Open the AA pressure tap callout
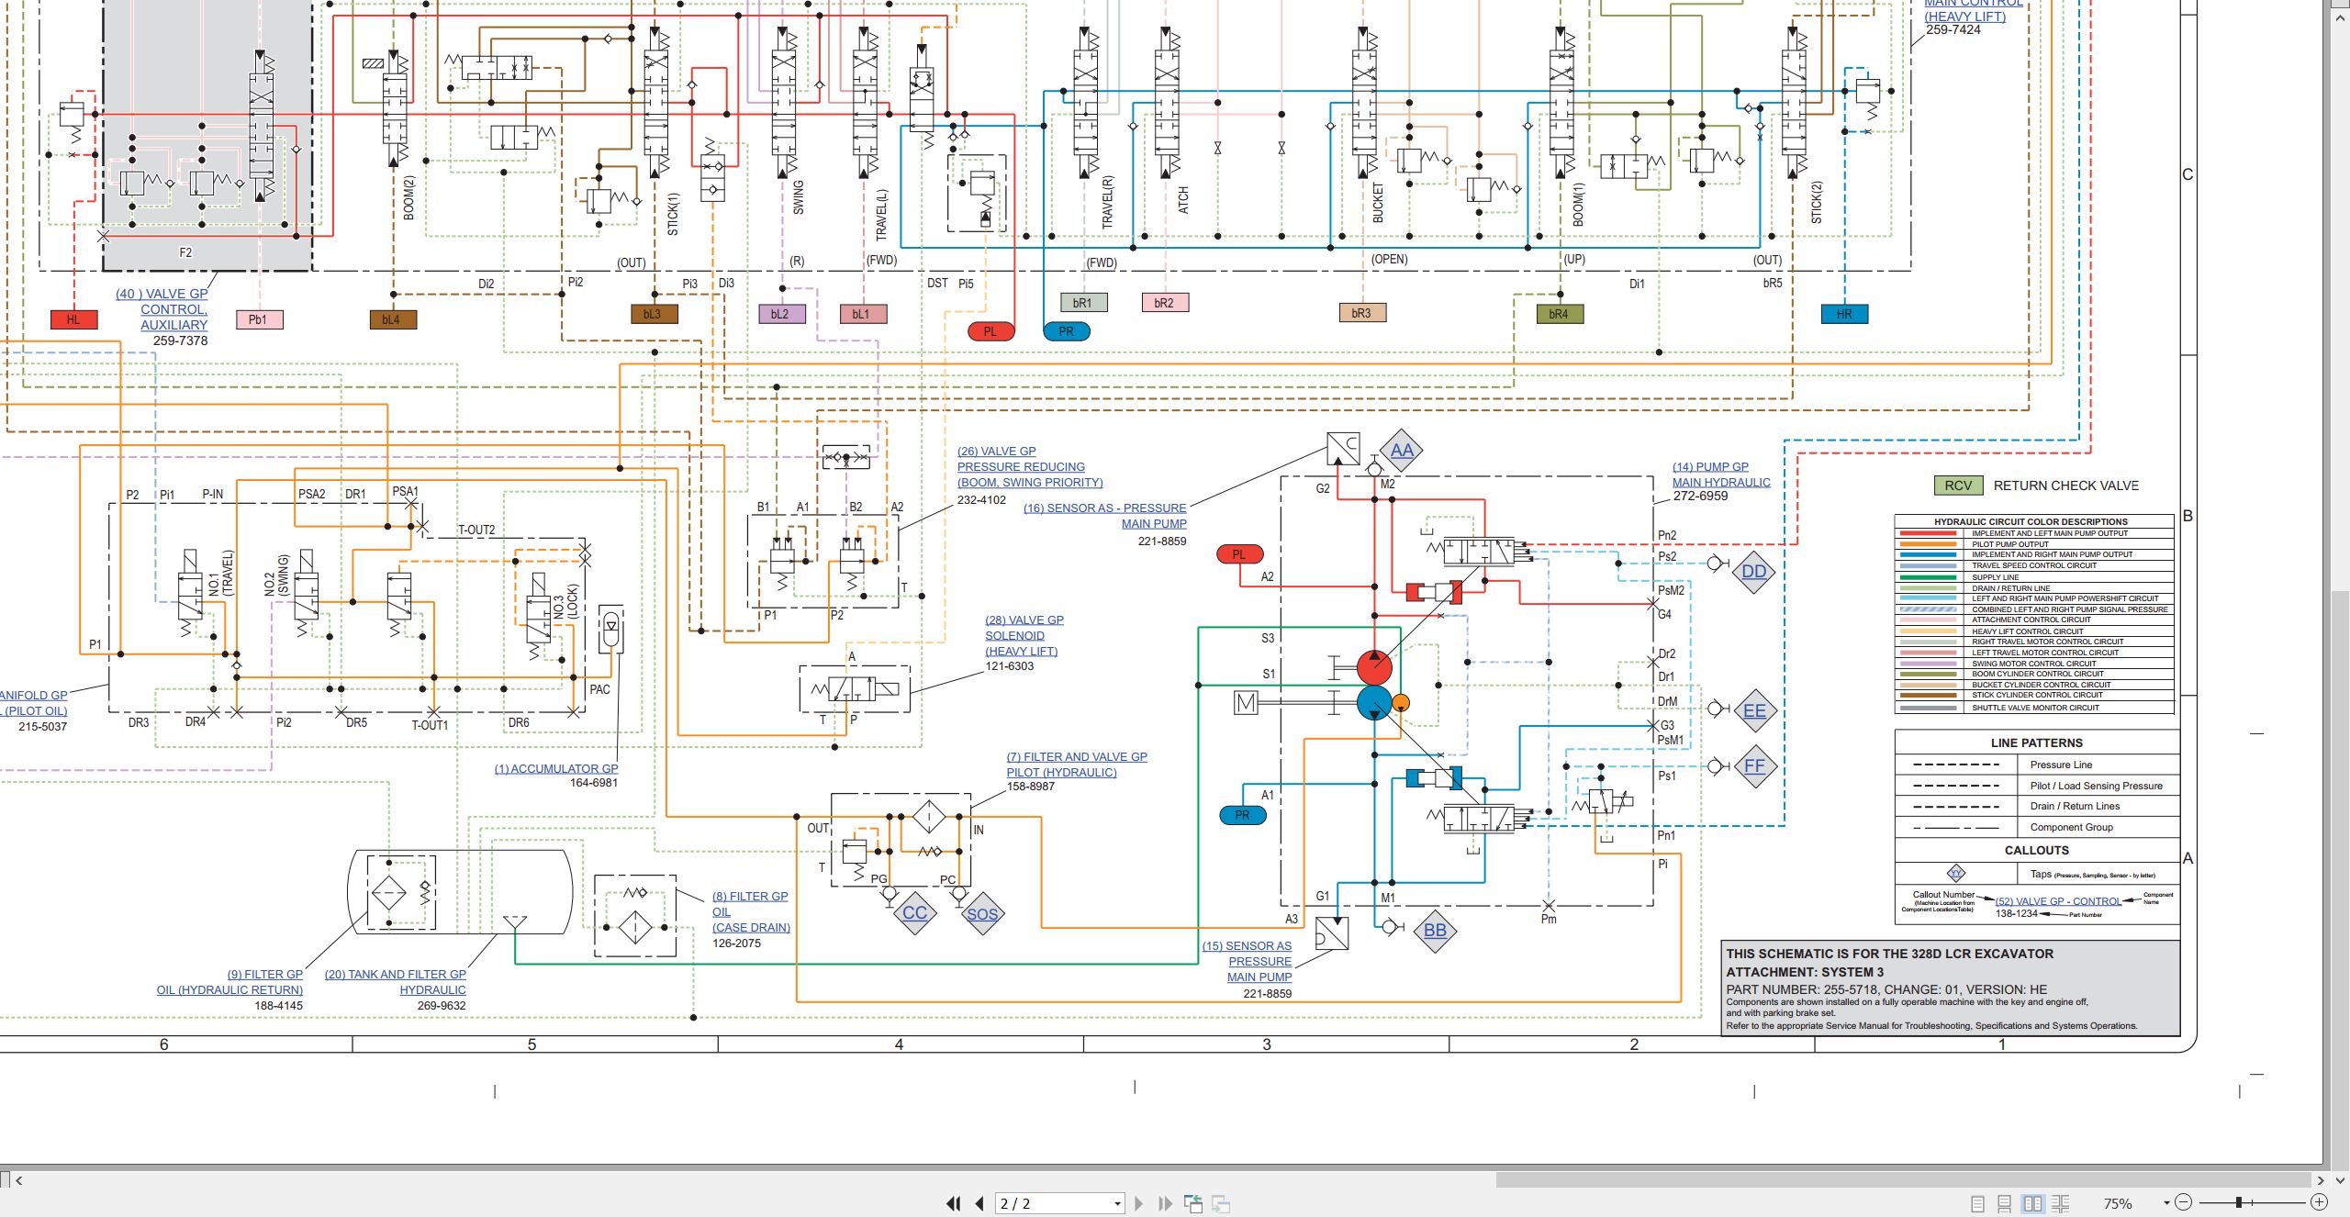Viewport: 2350px width, 1217px height. (x=1402, y=451)
